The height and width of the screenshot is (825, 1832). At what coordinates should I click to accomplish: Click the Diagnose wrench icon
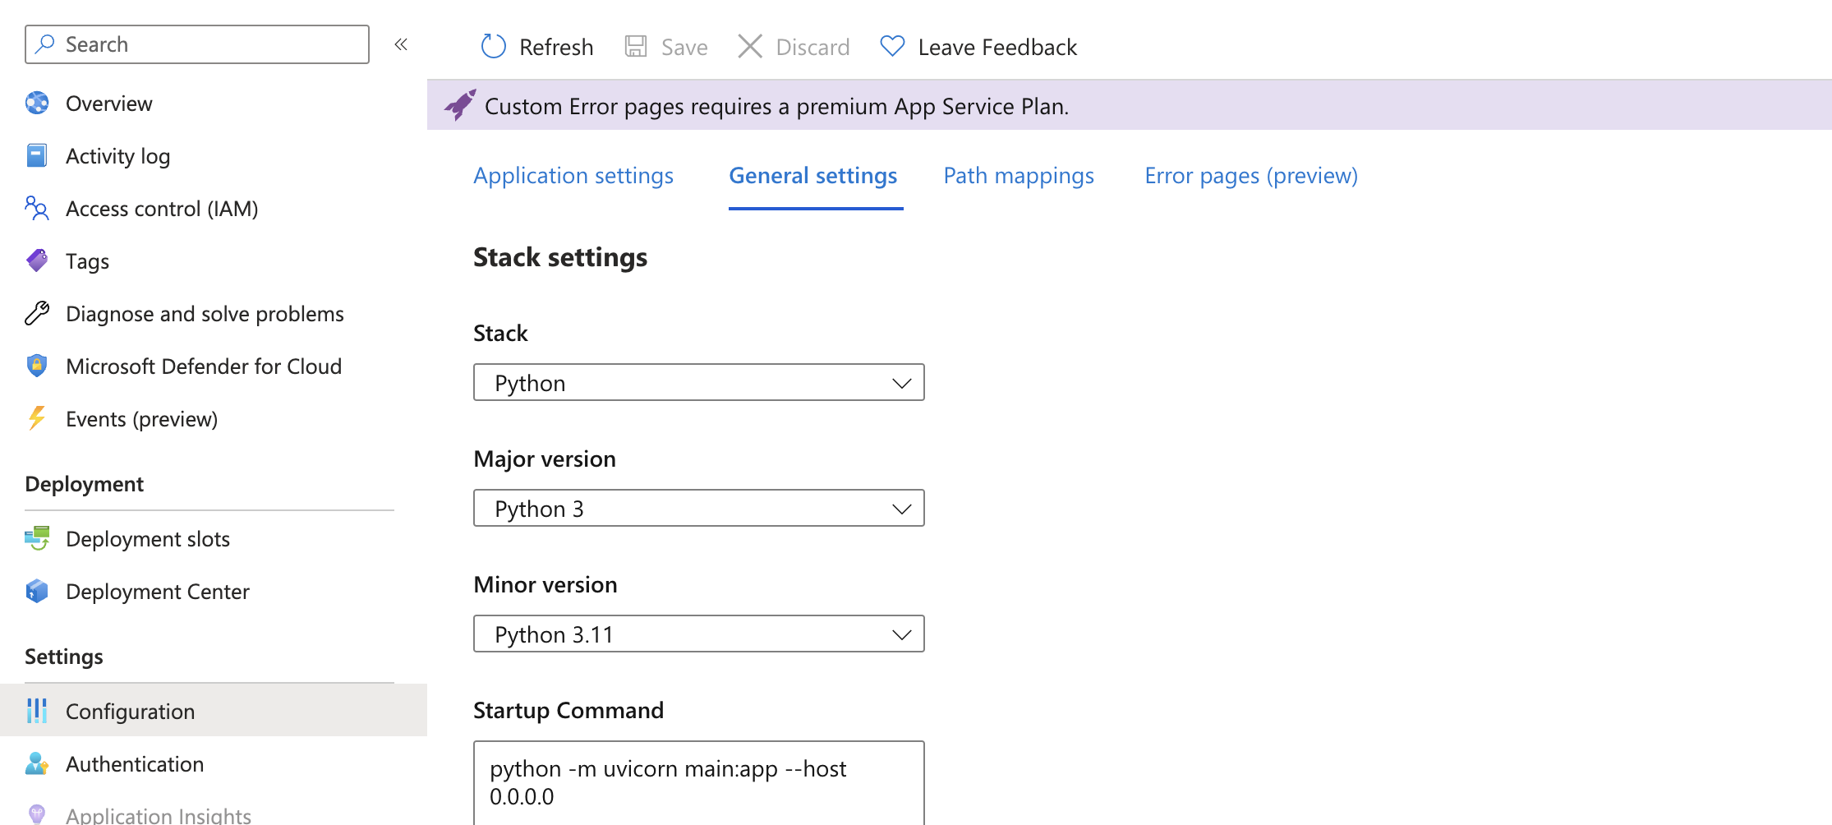37,313
